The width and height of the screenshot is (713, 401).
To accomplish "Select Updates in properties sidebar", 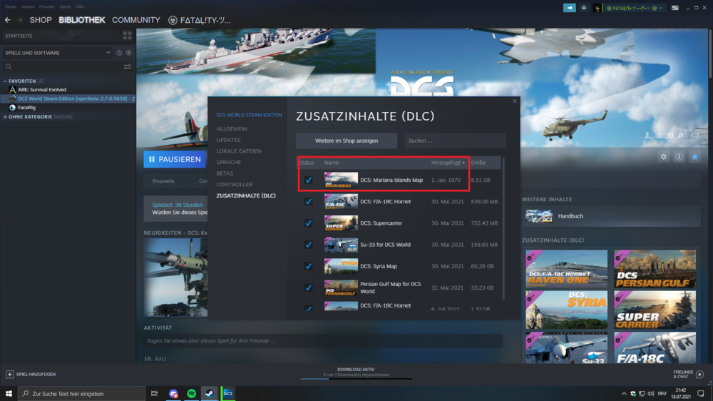I will coord(228,140).
